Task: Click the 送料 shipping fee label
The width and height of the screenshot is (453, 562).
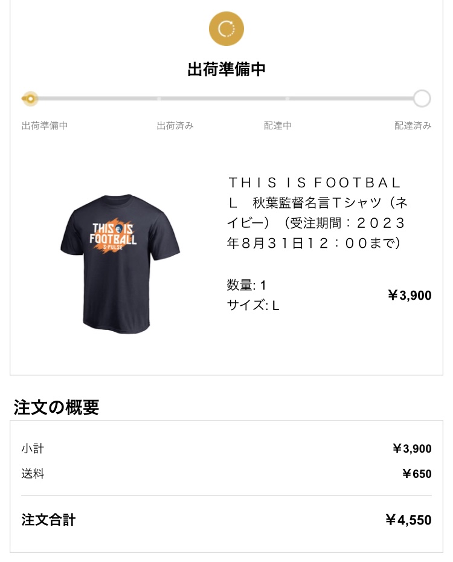Action: coord(33,474)
